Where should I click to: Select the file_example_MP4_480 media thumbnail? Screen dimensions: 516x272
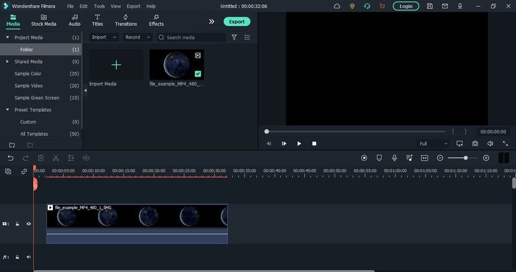tap(177, 65)
